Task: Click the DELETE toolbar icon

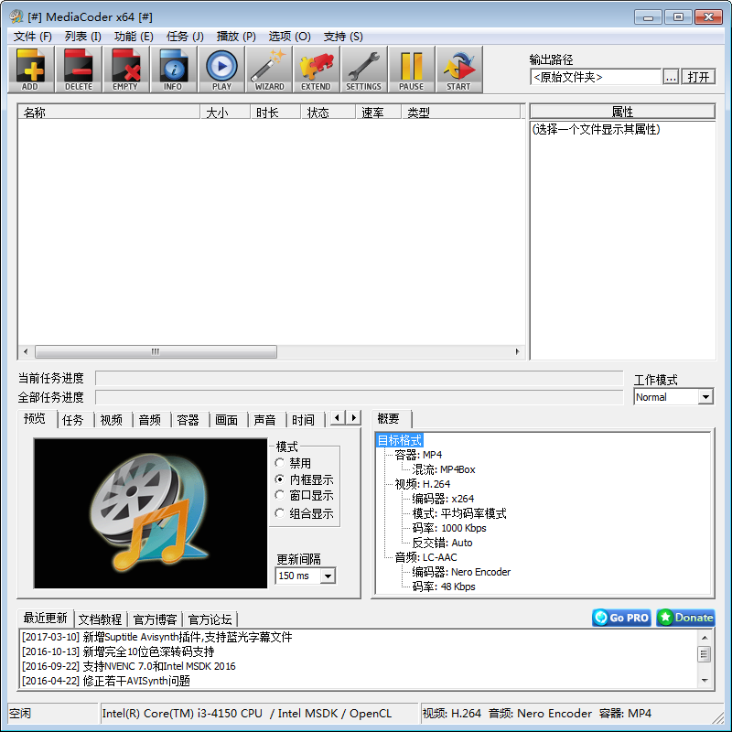Action: click(x=78, y=69)
